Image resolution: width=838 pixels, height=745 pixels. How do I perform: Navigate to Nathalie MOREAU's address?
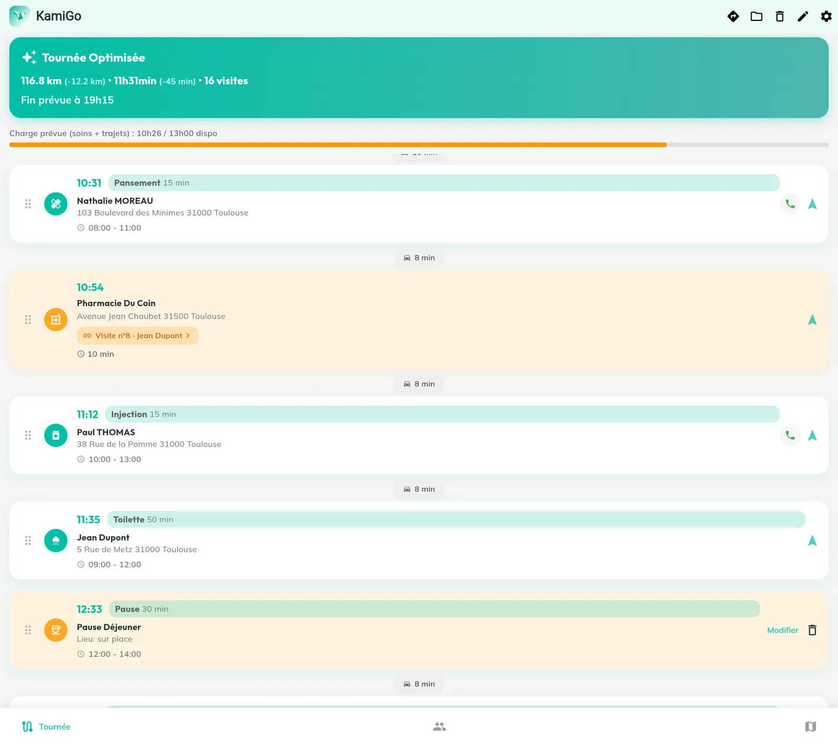click(812, 204)
